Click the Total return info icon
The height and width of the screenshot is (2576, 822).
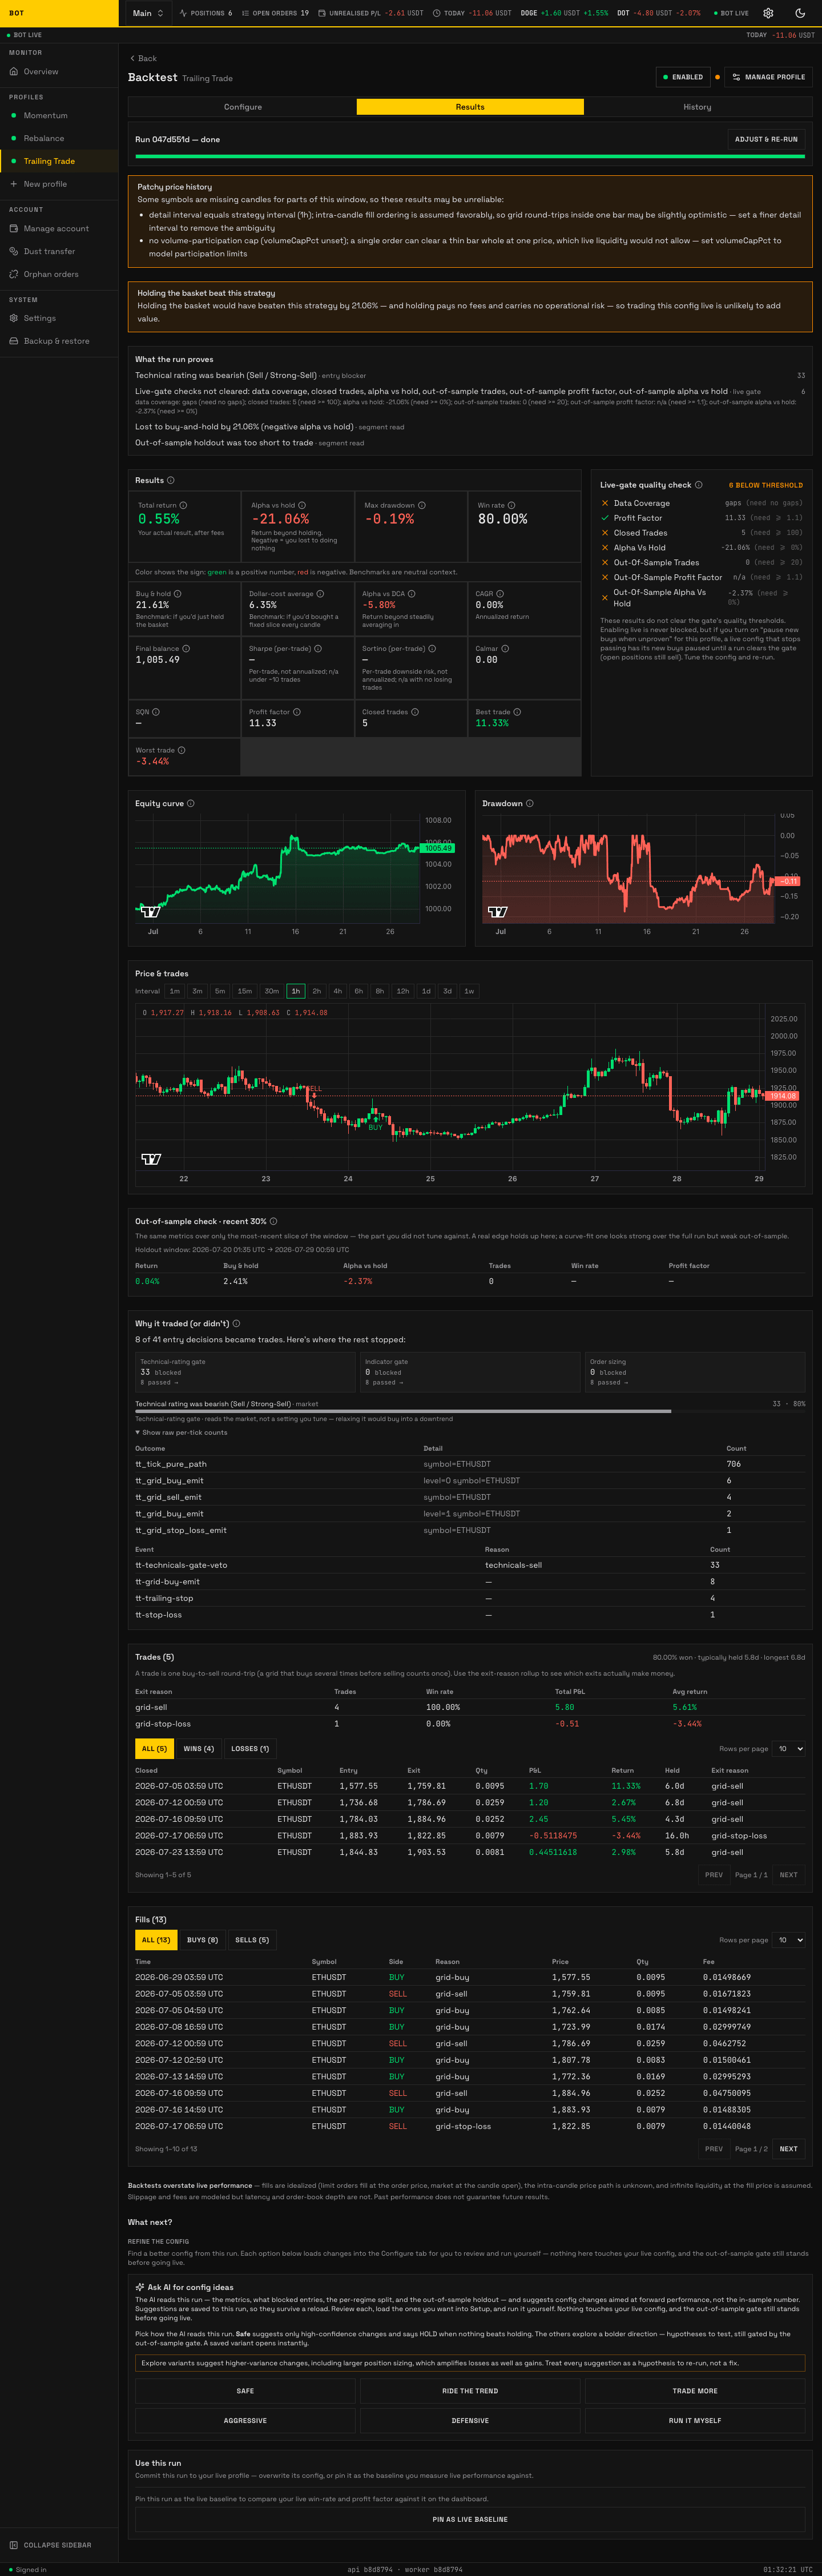coord(183,505)
